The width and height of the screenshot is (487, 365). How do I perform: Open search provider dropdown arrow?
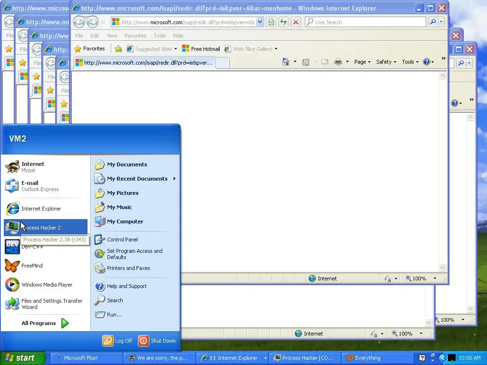click(441, 22)
